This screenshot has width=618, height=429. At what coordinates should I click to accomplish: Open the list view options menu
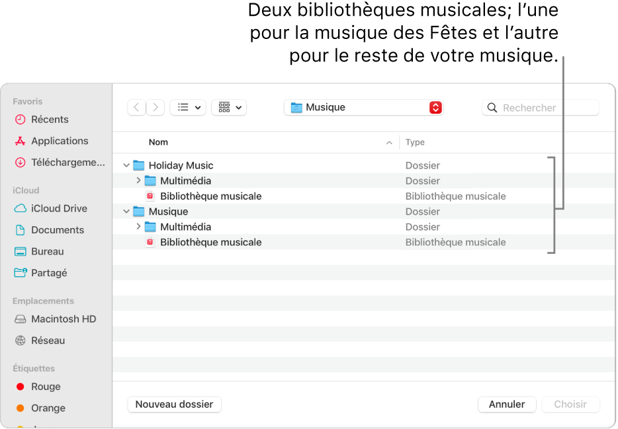pos(189,107)
